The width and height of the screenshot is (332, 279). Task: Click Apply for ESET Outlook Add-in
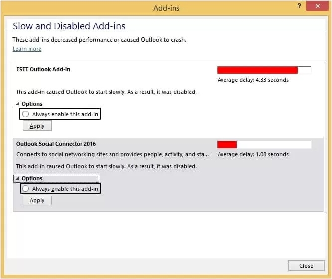pyautogui.click(x=37, y=126)
